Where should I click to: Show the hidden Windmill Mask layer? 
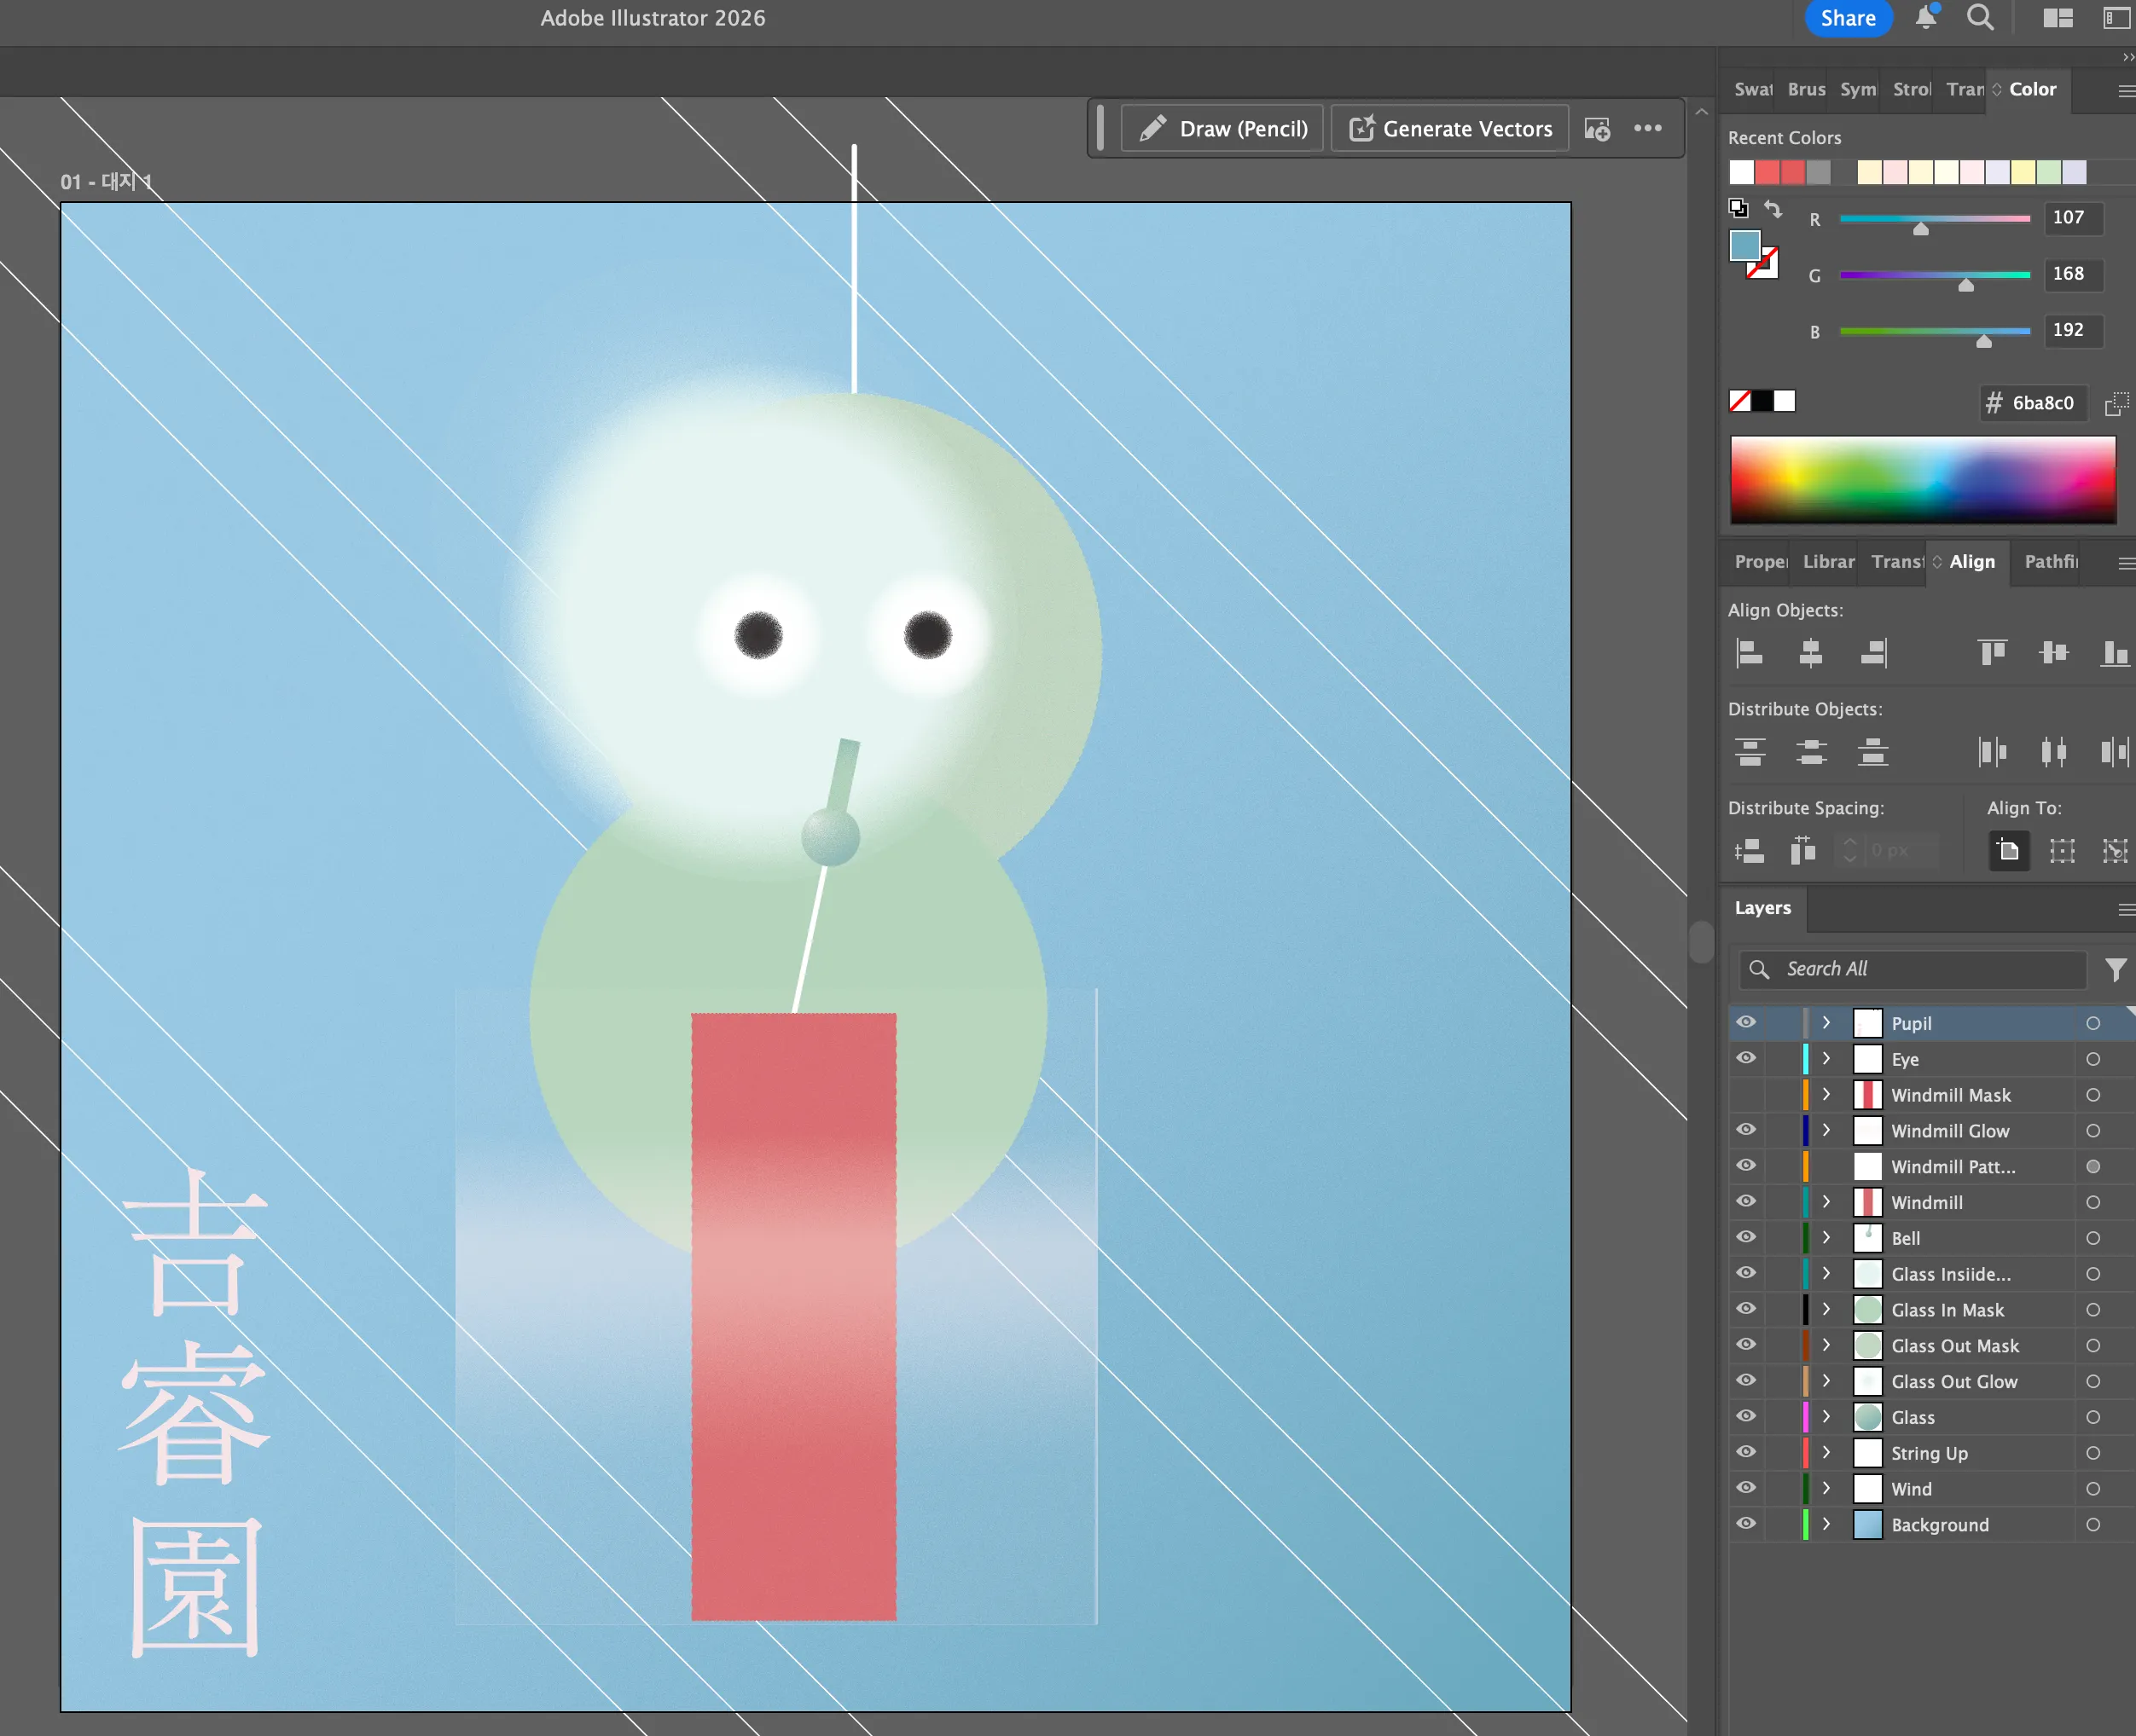coord(1746,1095)
